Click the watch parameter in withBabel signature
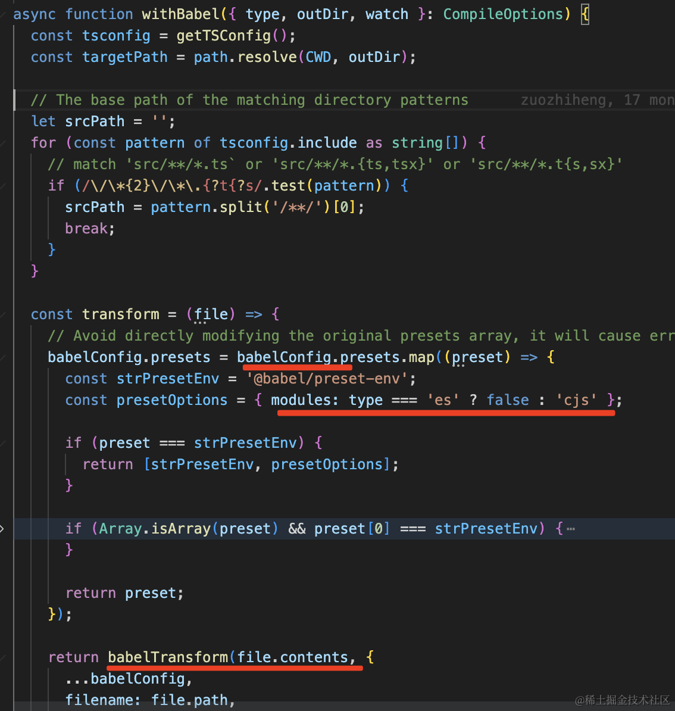 [387, 14]
